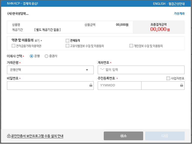
Task: Switch language to ENGLISH
Action: (159, 4)
